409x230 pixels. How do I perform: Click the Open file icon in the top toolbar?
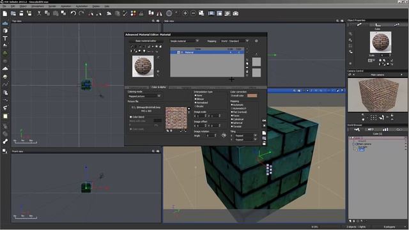(13, 13)
